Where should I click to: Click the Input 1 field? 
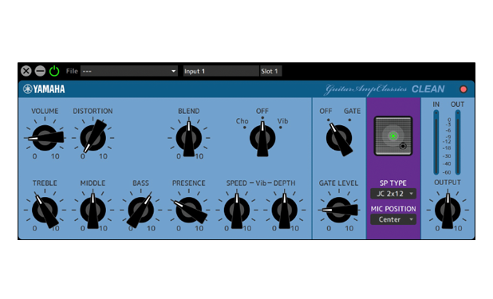click(221, 72)
